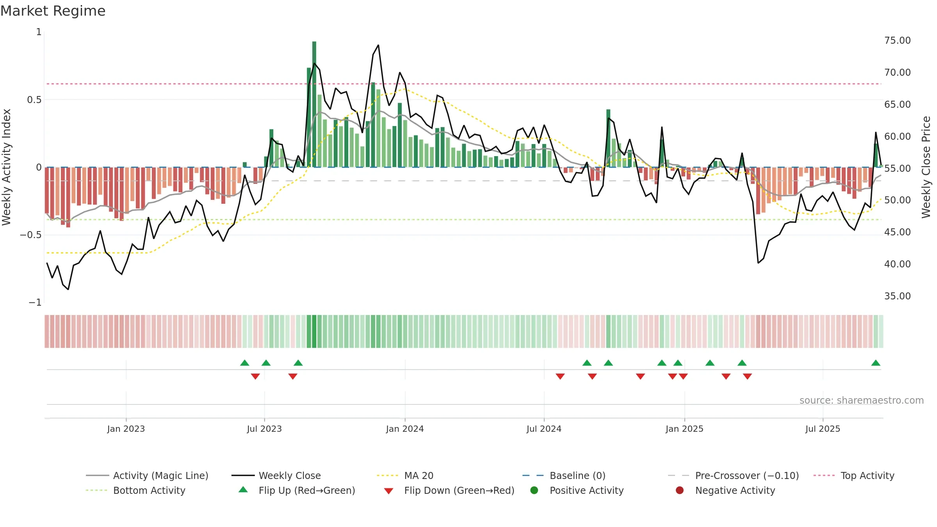Screen dimensions: 937x527
Task: Click the 0.5 activity axis label
Action: click(x=34, y=100)
